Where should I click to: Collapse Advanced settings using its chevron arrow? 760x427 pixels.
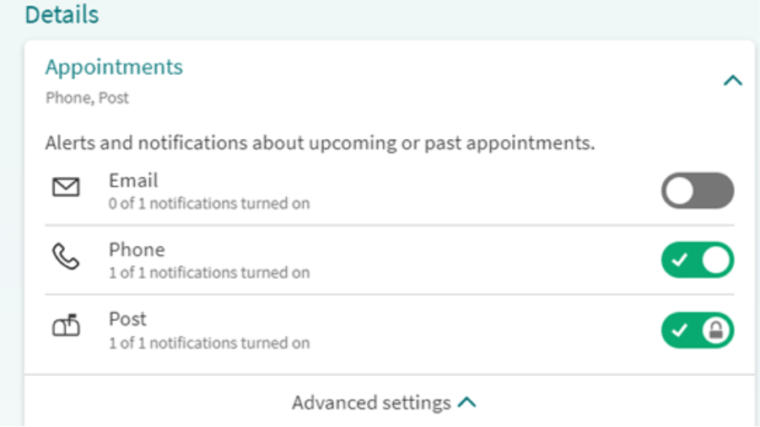(x=467, y=403)
